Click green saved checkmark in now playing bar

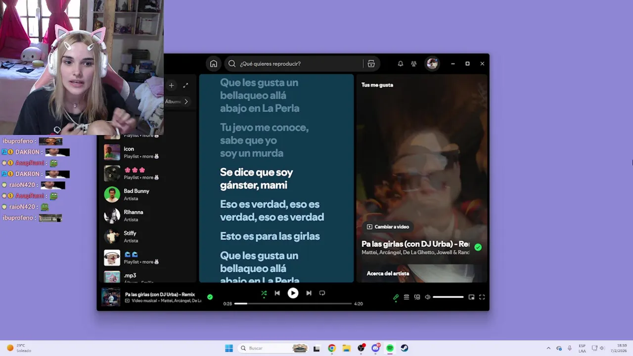(x=210, y=297)
